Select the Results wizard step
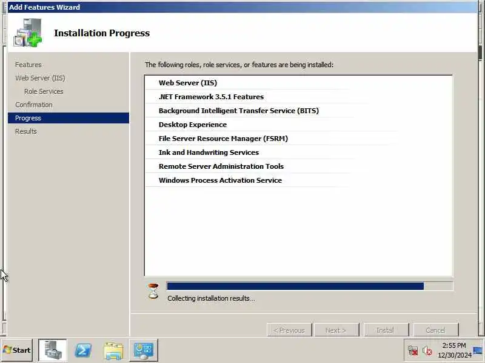Viewport: 485px width, 363px height. point(26,131)
